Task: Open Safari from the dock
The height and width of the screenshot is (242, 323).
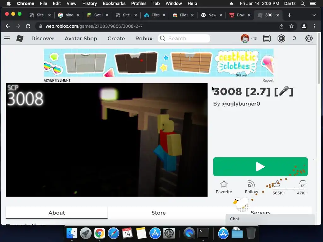Action: pos(114,233)
